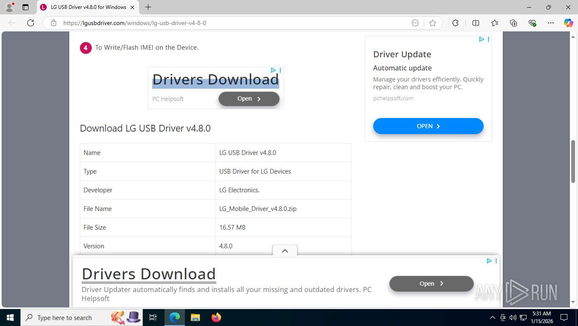The height and width of the screenshot is (326, 578).
Task: Reload the current page
Action: click(31, 23)
